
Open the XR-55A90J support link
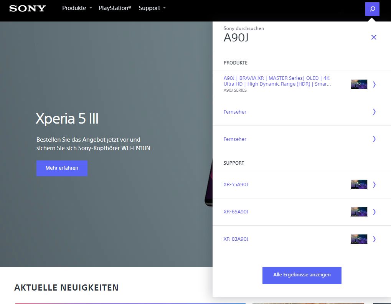tap(236, 184)
